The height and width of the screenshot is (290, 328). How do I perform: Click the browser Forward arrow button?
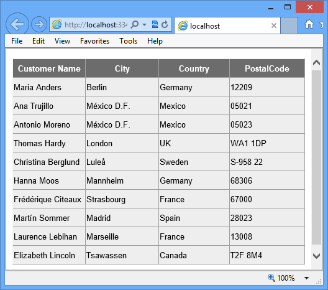pos(39,24)
